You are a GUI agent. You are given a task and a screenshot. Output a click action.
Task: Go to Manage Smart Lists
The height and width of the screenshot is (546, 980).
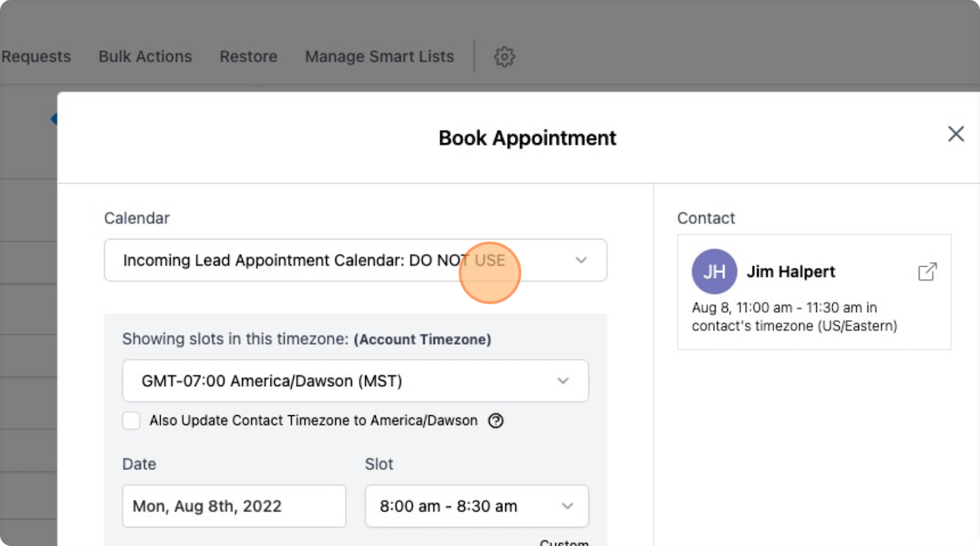[x=379, y=57]
